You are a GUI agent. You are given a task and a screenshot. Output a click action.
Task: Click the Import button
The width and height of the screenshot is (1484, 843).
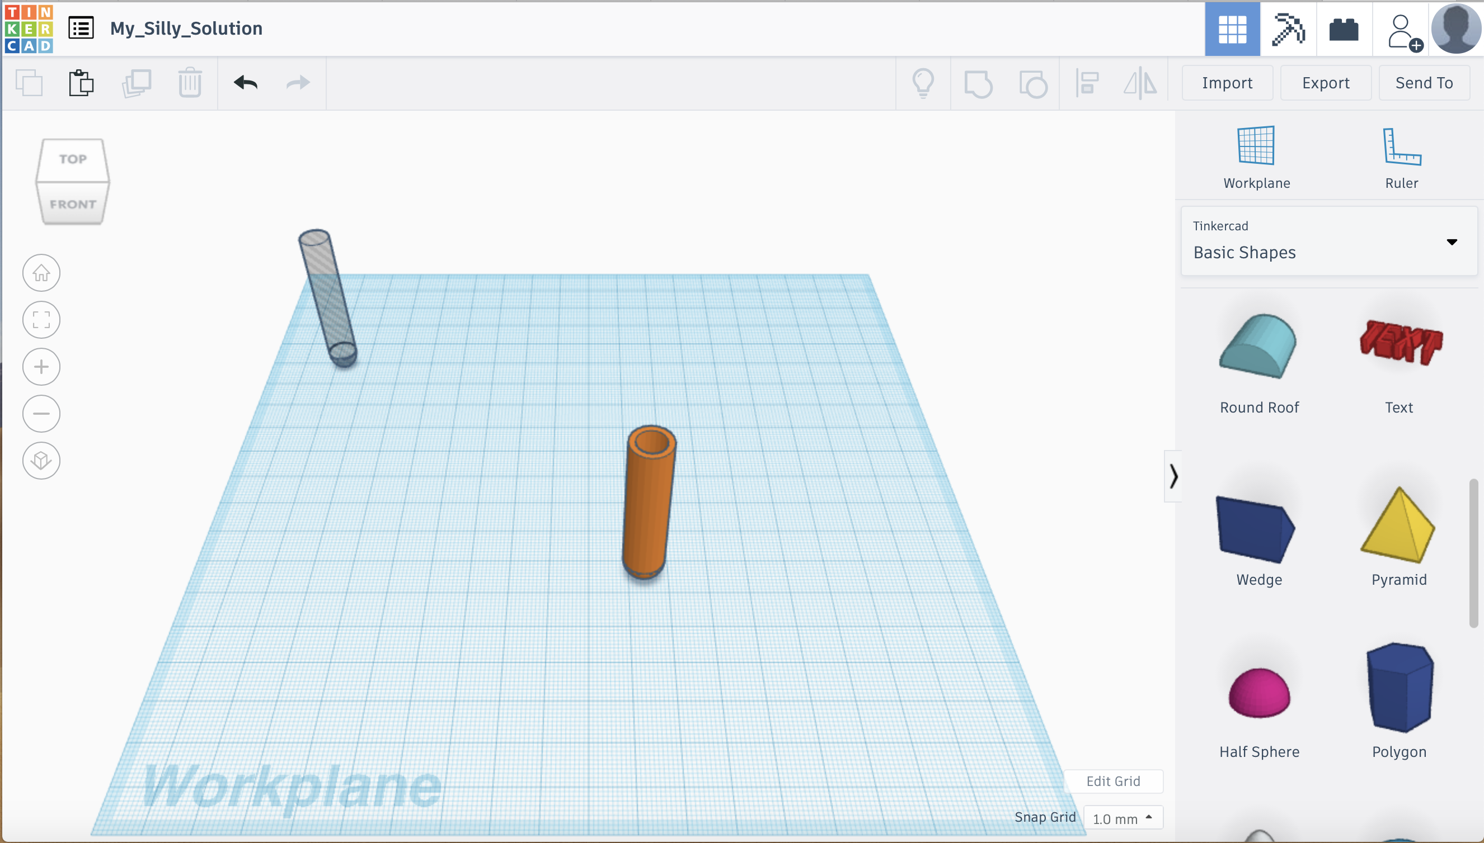pyautogui.click(x=1227, y=83)
